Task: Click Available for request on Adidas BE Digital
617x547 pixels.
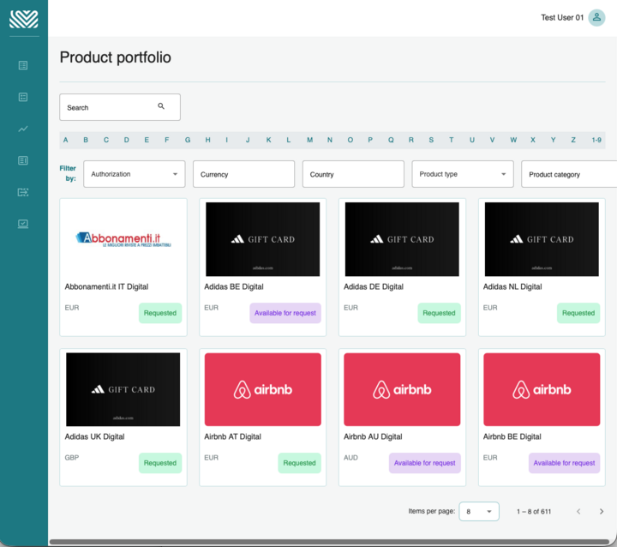Action: tap(285, 313)
